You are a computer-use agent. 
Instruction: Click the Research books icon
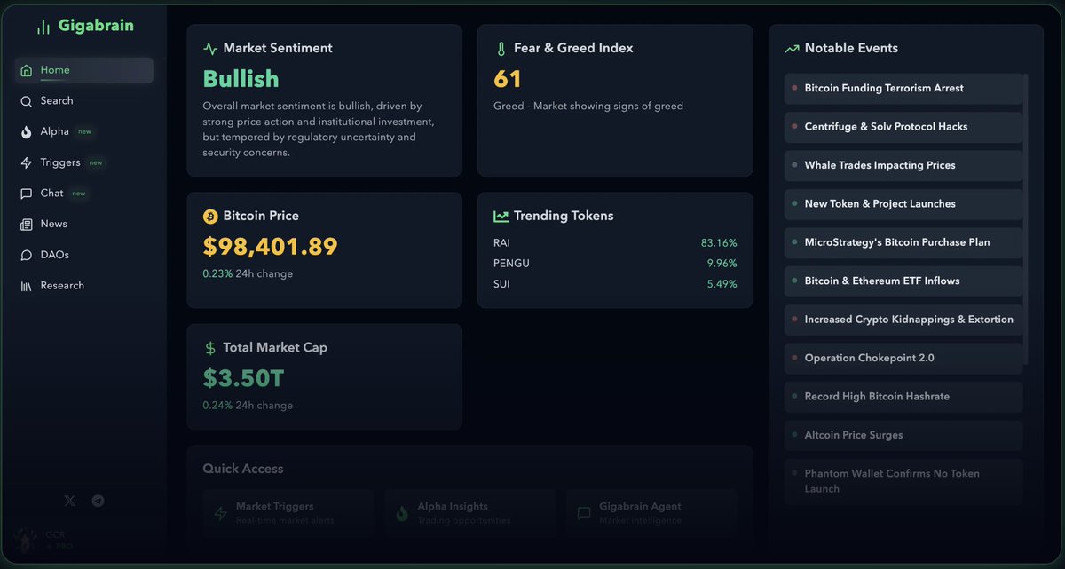[27, 286]
